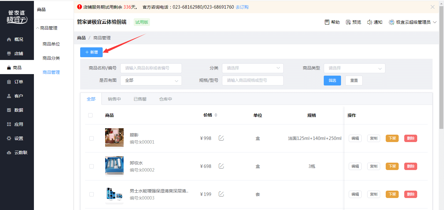Focus the 规格/型号 input field

253,80
